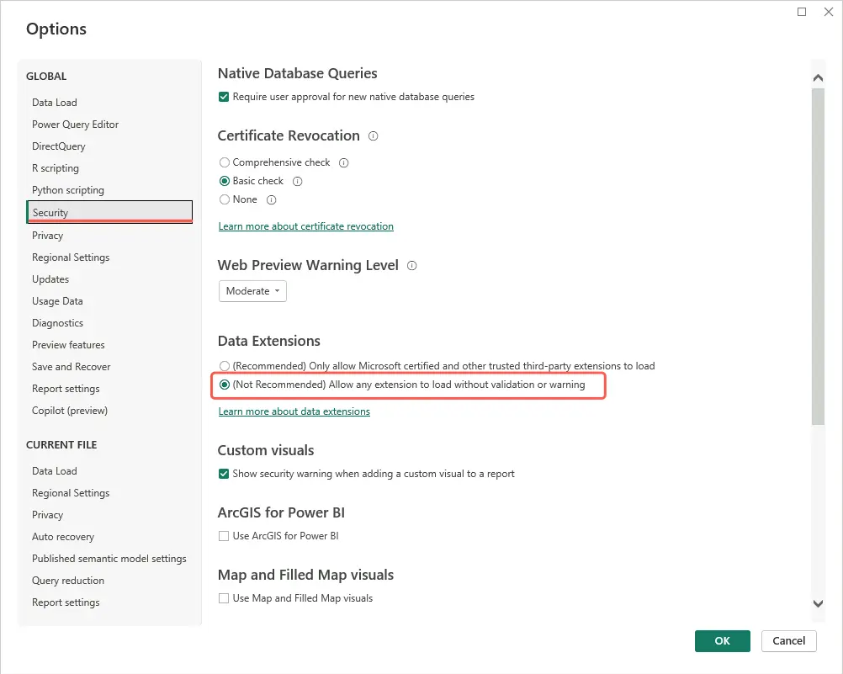Click info icon next to Comprehensive check
Image resolution: width=843 pixels, height=674 pixels.
(x=344, y=162)
